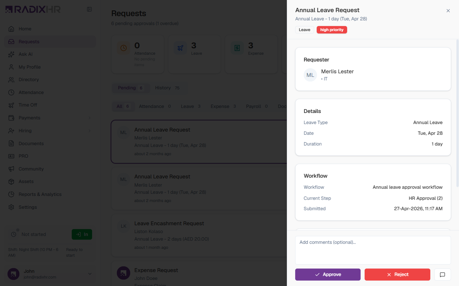Click the Leave tag badge
This screenshot has height=286, width=459.
tap(304, 30)
